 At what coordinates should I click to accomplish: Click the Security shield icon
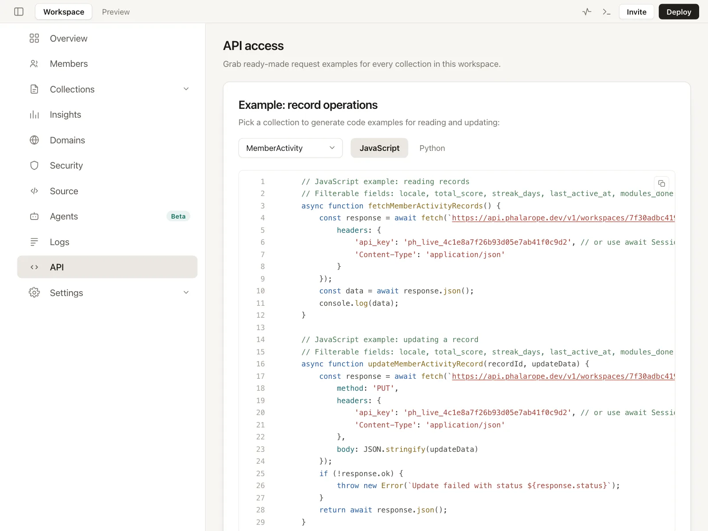click(x=34, y=165)
